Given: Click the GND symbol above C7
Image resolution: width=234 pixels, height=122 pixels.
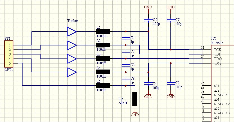Looking at the screenshot, I should [171, 8].
